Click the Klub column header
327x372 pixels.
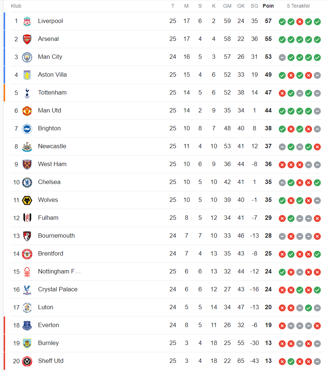pos(16,6)
